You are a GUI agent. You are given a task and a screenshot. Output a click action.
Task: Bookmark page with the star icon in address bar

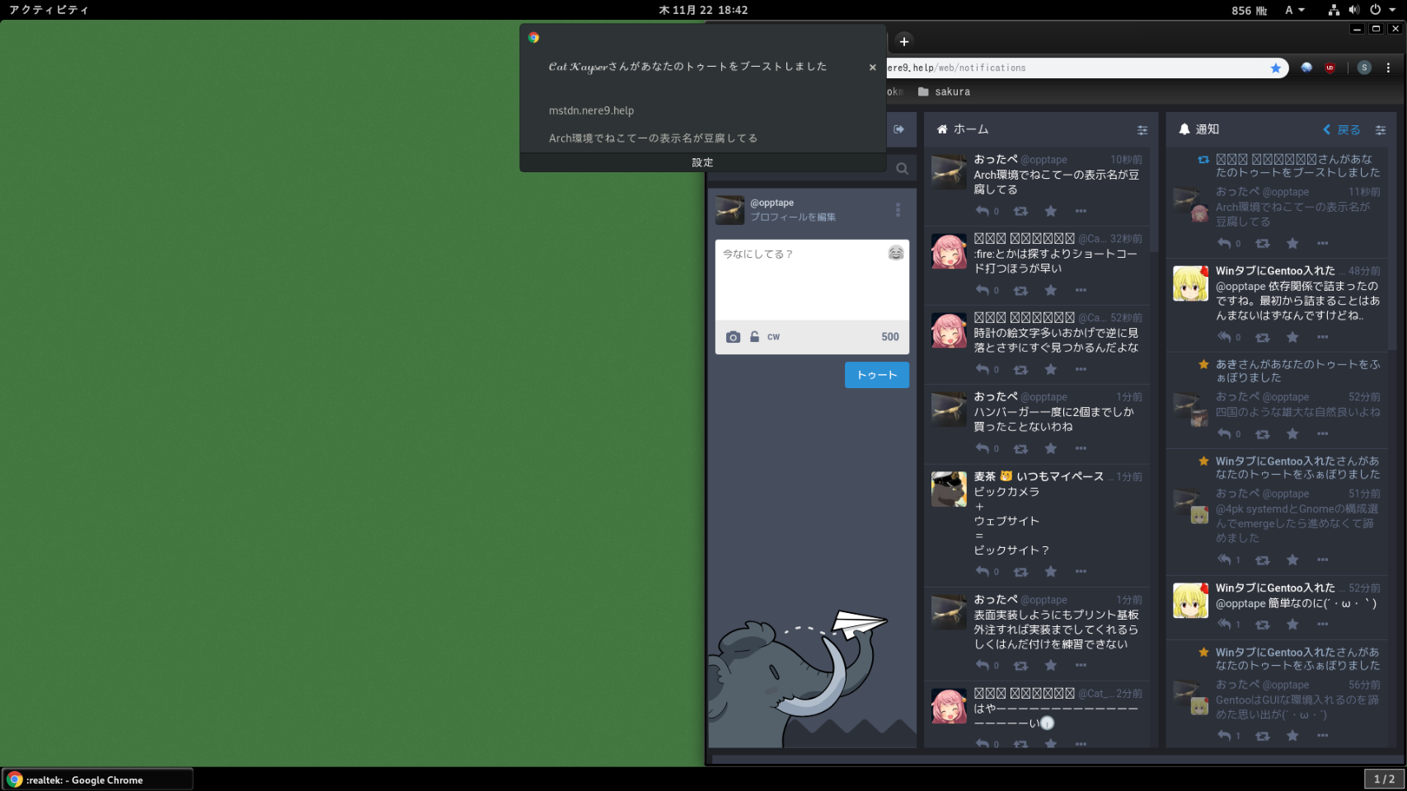1276,68
